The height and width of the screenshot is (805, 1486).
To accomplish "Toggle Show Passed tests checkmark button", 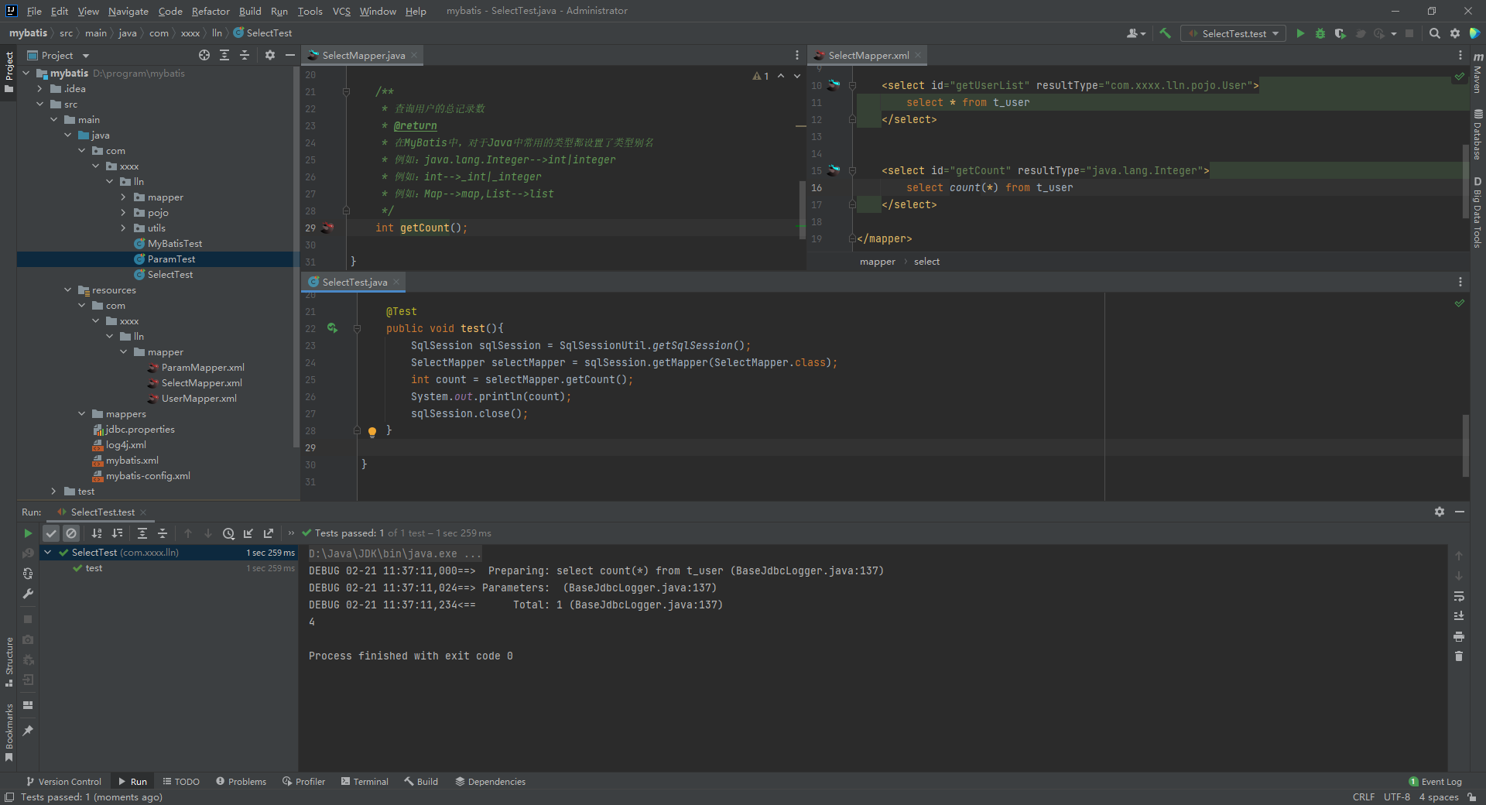I will click(x=51, y=533).
